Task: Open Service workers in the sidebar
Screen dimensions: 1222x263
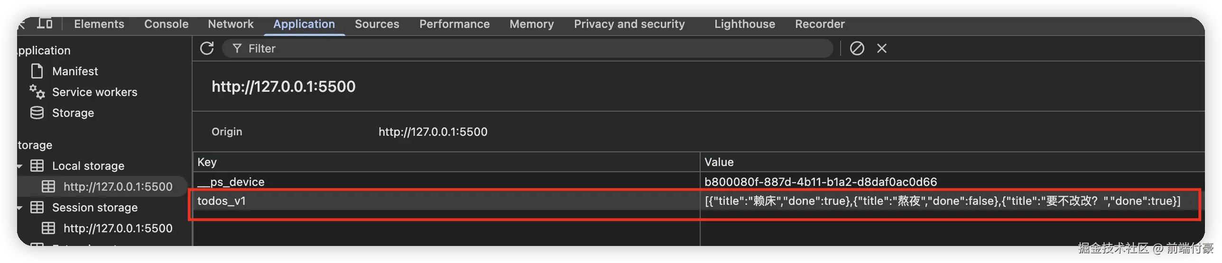Action: coord(94,92)
